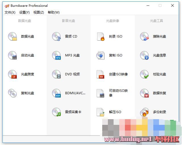Select the 复制 ISO arrow icon

pos(101,55)
